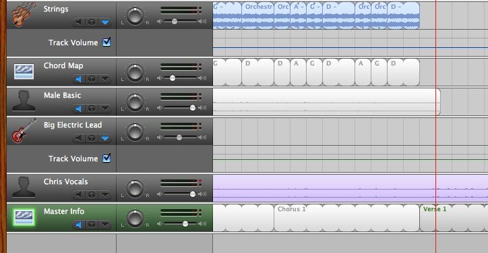This screenshot has width=488, height=253.
Task: Solo the Big Electric Lead track
Action: [x=92, y=138]
